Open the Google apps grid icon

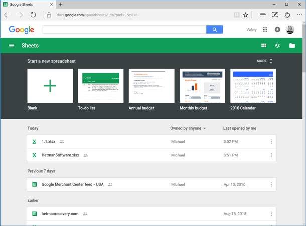[265, 30]
